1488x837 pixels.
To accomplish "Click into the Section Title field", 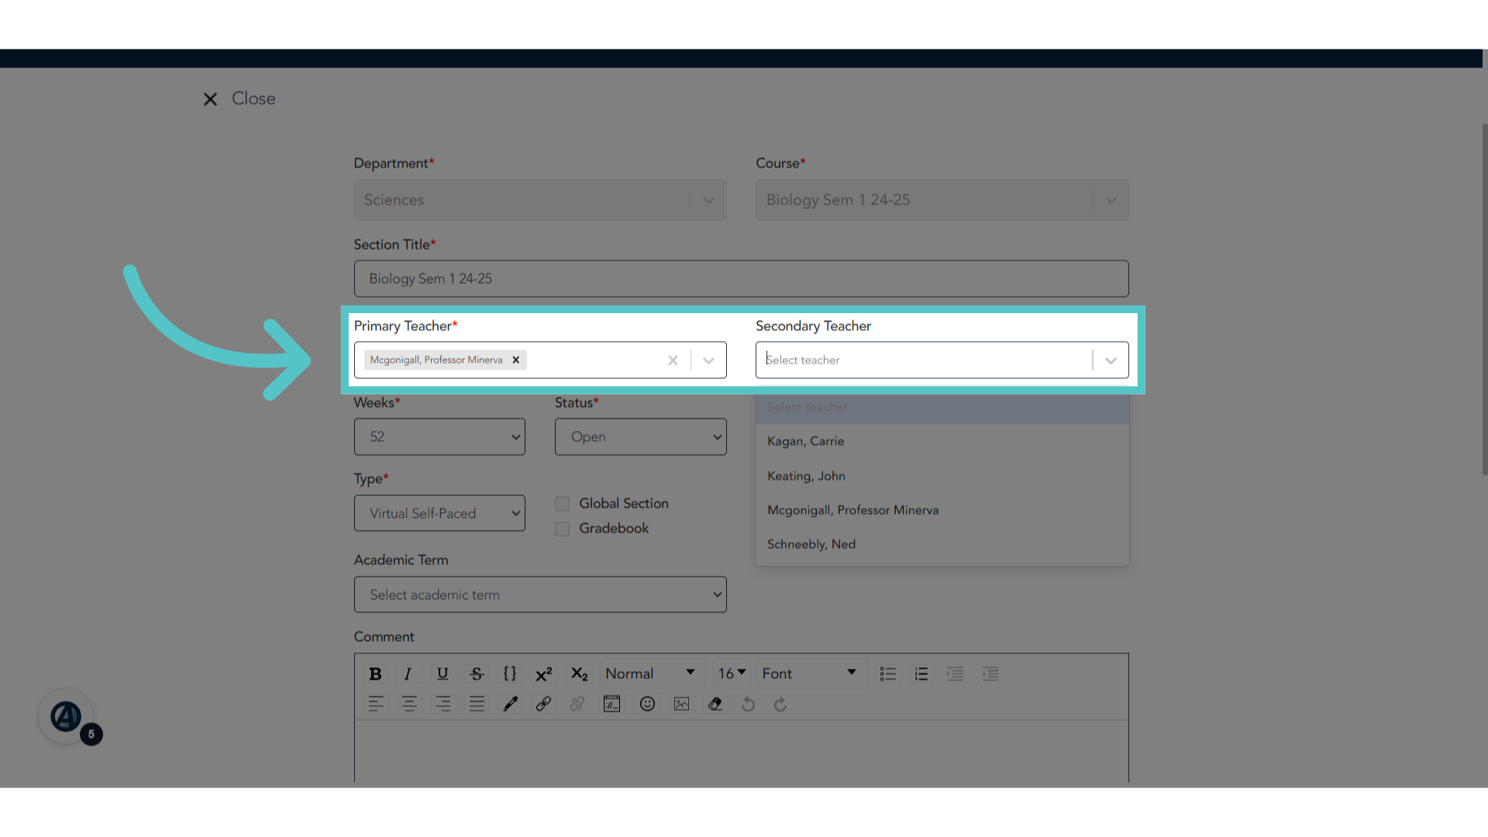I will pos(741,278).
